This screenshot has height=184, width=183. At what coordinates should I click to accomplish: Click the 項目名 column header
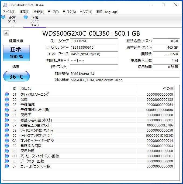coord(78,89)
